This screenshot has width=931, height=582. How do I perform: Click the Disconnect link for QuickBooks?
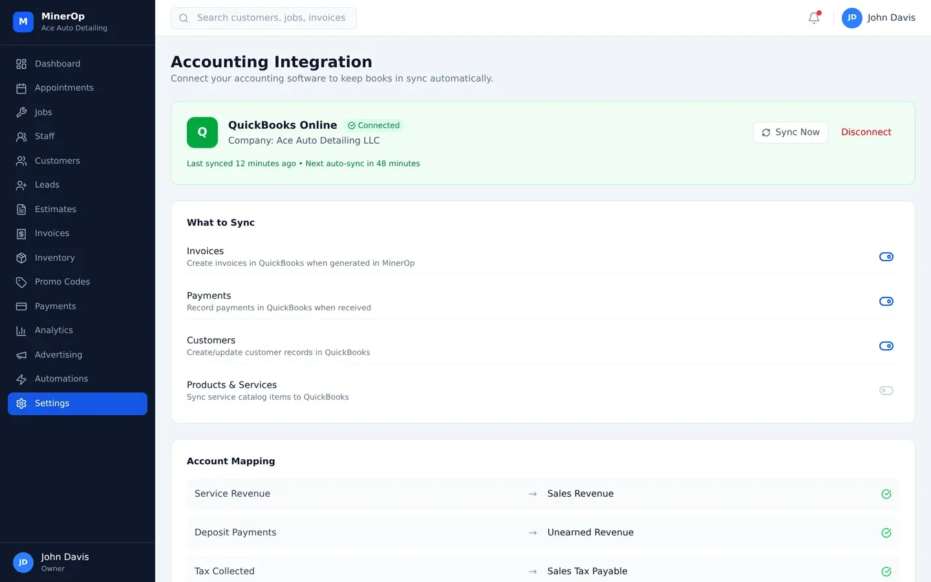866,133
